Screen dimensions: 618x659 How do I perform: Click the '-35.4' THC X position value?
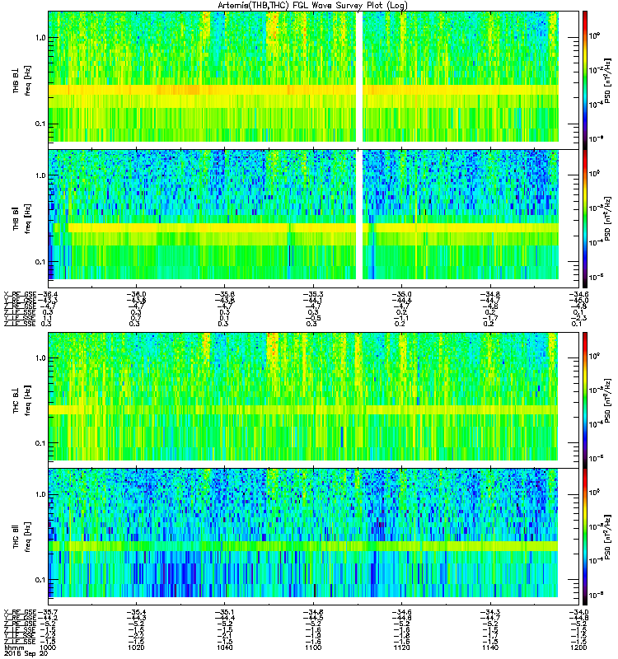coord(136,612)
